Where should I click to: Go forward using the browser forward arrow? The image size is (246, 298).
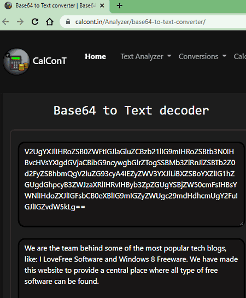[x=20, y=22]
